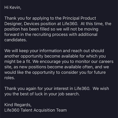Click the words "Designer, Devices position"

click(30, 24)
